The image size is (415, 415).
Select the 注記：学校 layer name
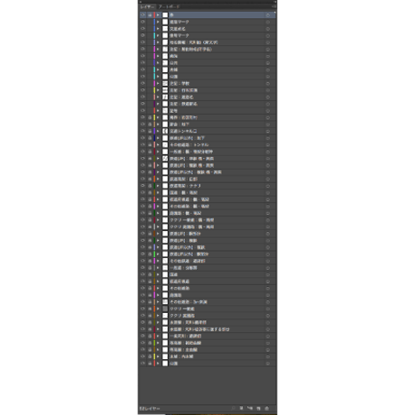click(180, 83)
